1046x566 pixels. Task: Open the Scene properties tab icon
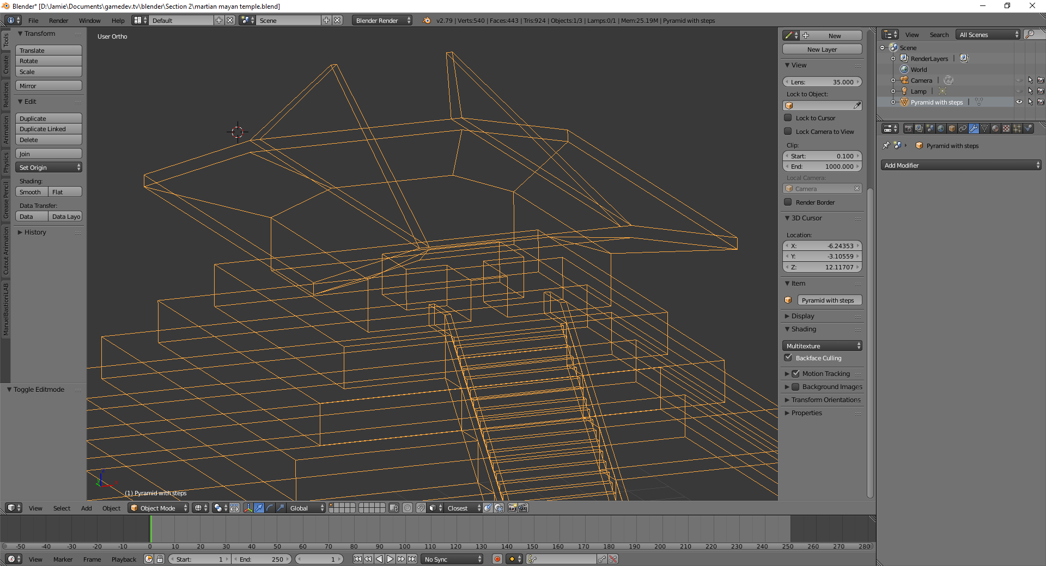point(930,128)
